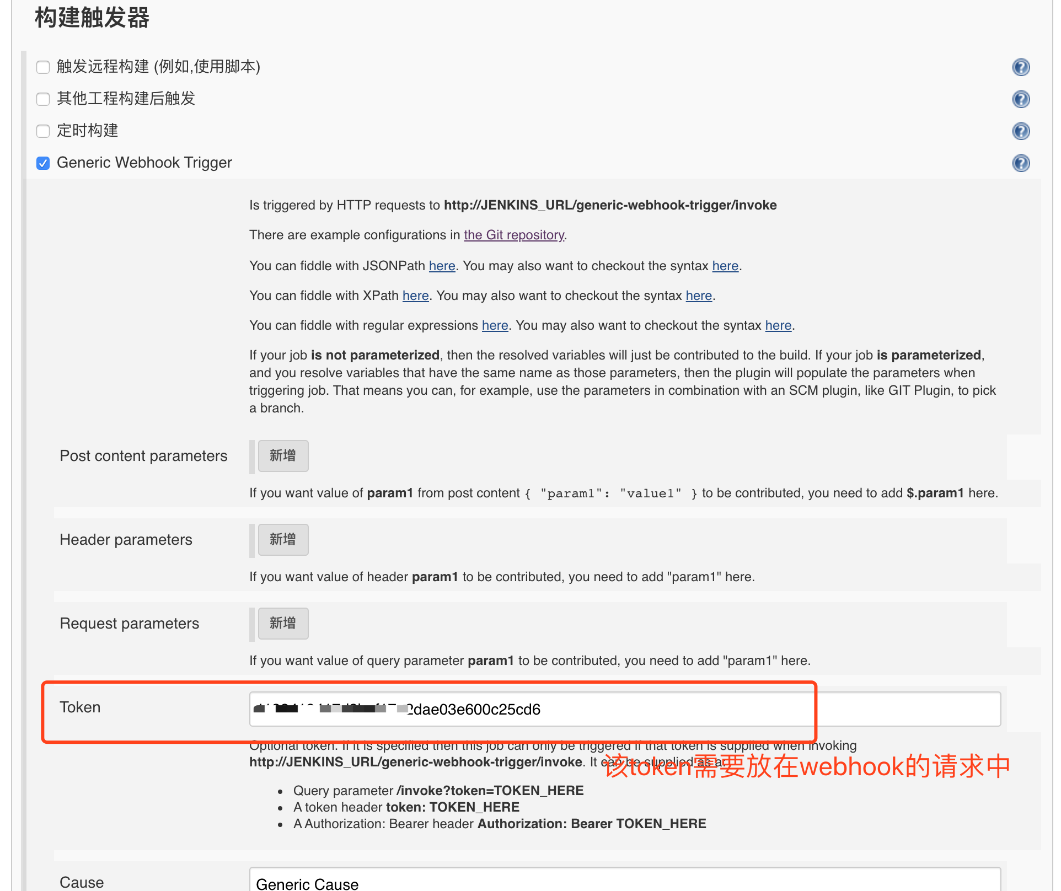
Task: Add a new Post content parameter
Action: click(283, 456)
